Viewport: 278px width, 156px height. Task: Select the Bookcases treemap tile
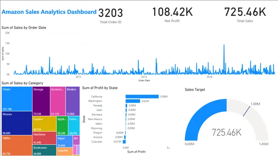coord(44,150)
